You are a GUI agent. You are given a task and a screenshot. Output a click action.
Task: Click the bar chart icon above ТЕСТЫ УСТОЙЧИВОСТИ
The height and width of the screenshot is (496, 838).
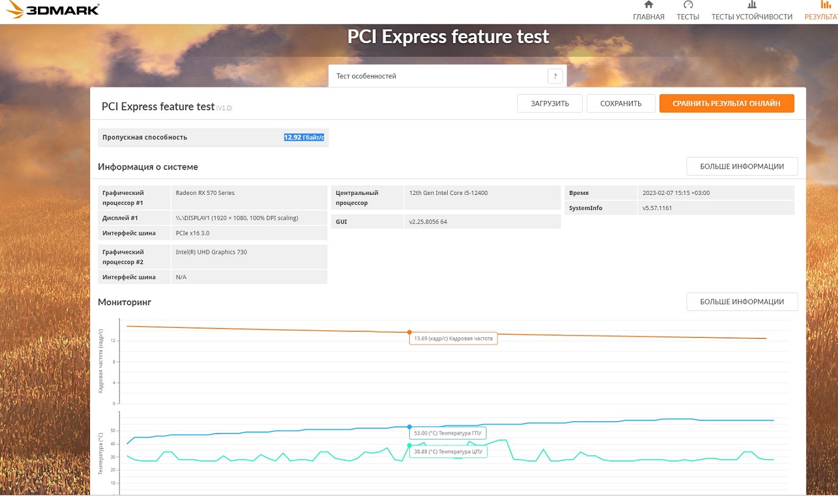pos(752,5)
